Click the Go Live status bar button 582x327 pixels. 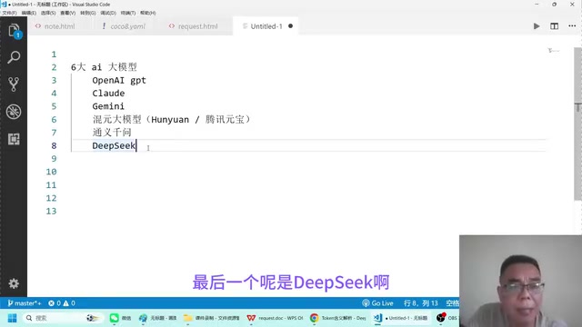[x=377, y=302]
